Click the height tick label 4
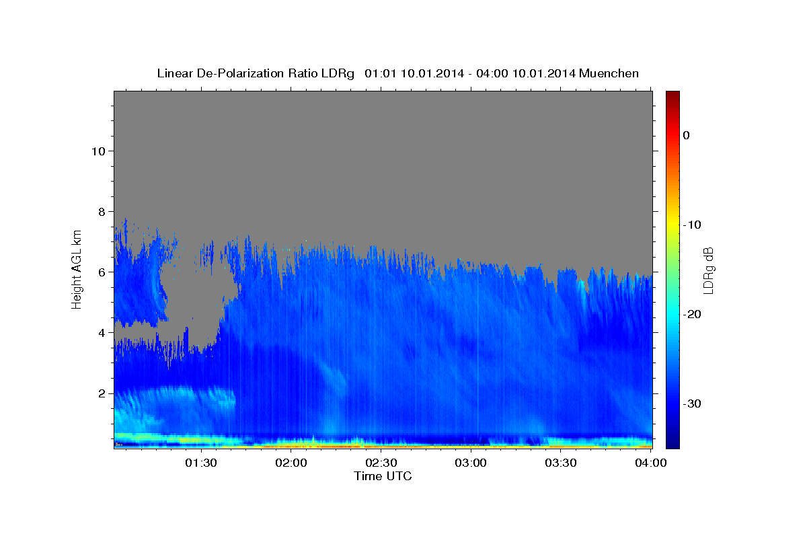This screenshot has height=538, width=807. point(101,332)
